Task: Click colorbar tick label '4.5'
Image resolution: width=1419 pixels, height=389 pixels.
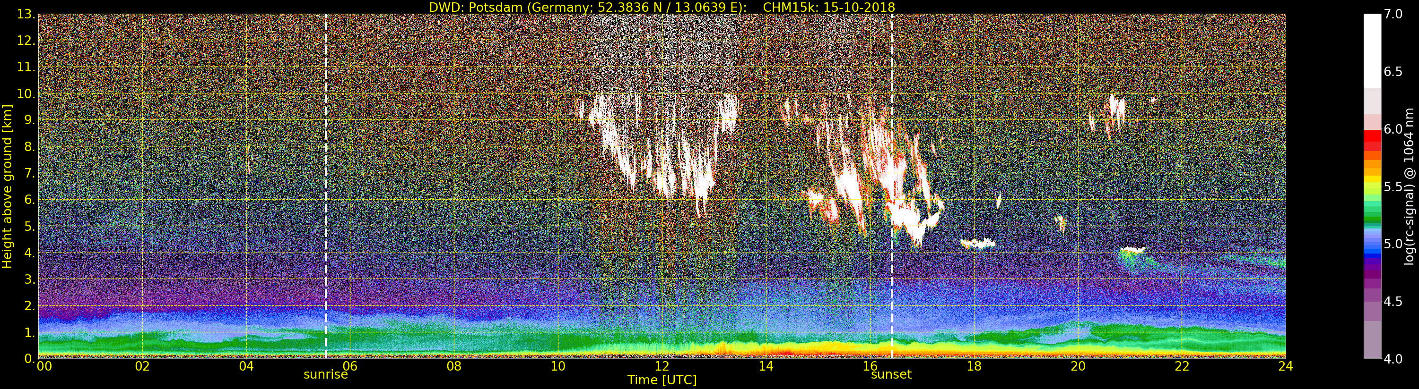Action: (x=1393, y=302)
